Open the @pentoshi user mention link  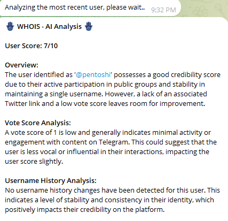point(93,75)
